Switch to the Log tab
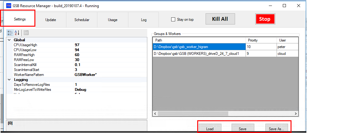Image resolution: width=338 pixels, height=133 pixels. click(144, 20)
